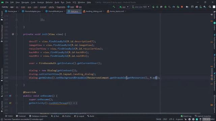Screen dimensions: 216x121
Task: Open the VCS menu
Action: [x=74, y=2]
